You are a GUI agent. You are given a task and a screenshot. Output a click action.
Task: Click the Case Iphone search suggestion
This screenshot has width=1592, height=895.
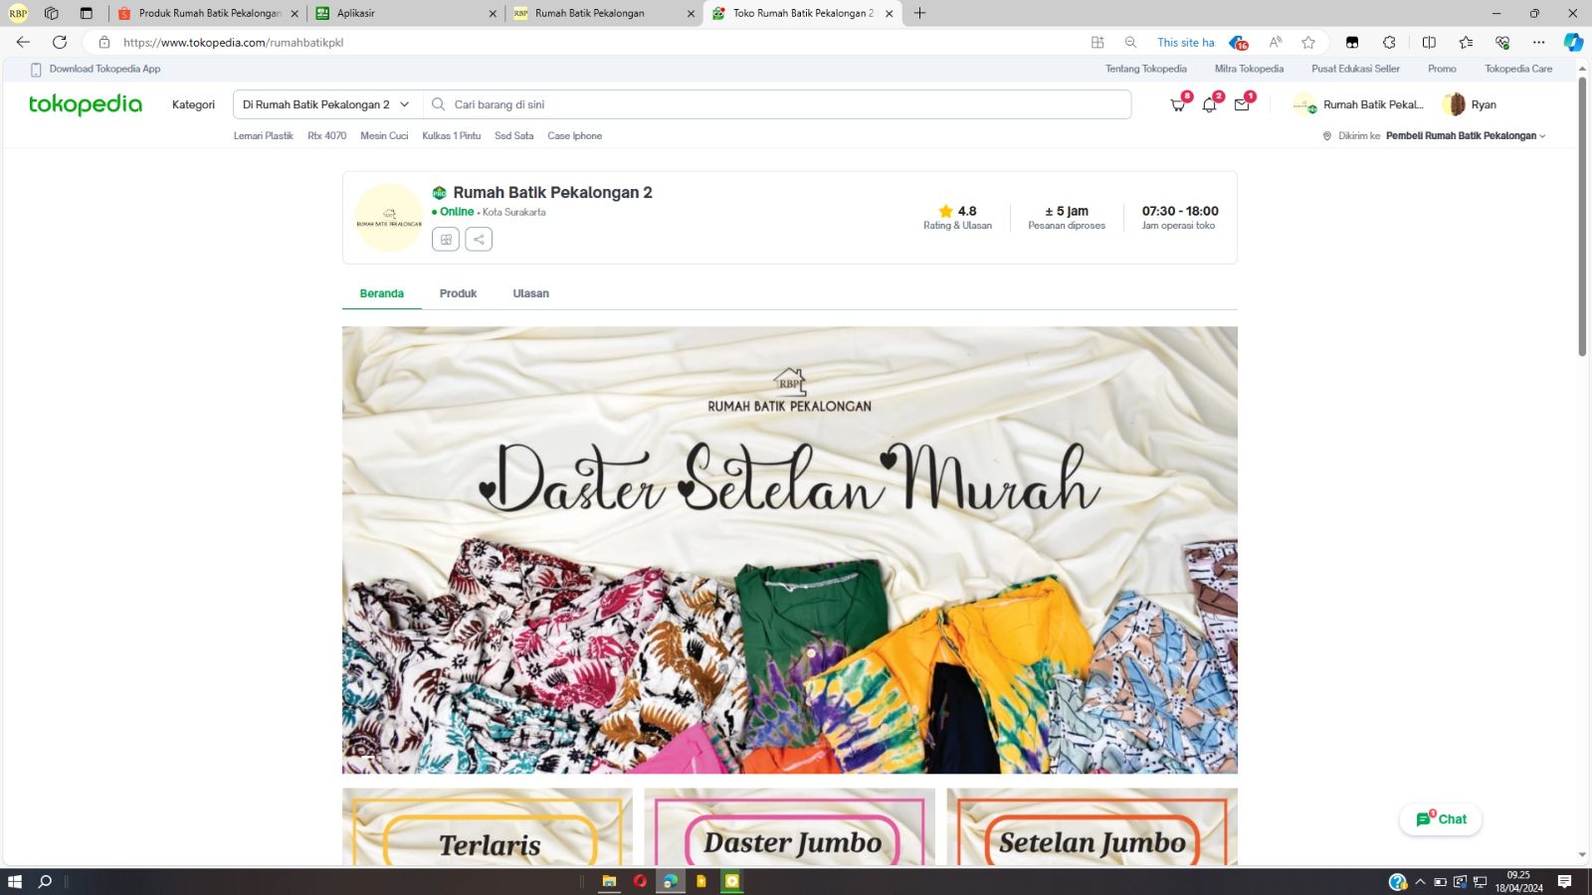tap(574, 136)
